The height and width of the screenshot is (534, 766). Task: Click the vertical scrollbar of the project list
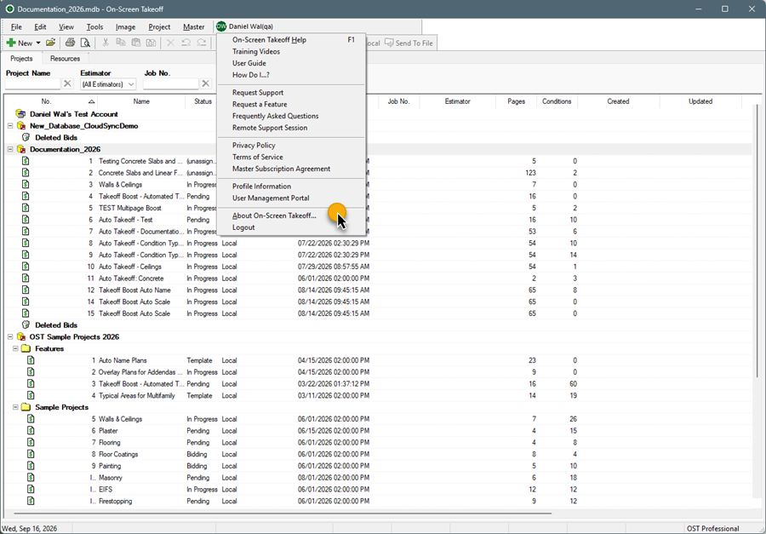click(757, 239)
